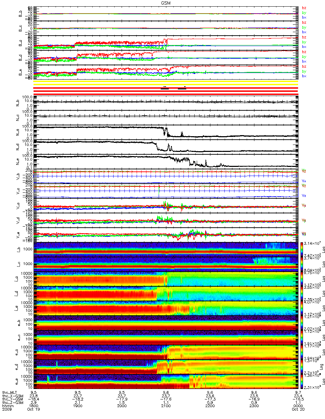Click the by legend of panel B_a
325x419 pixels.
coord(304,42)
